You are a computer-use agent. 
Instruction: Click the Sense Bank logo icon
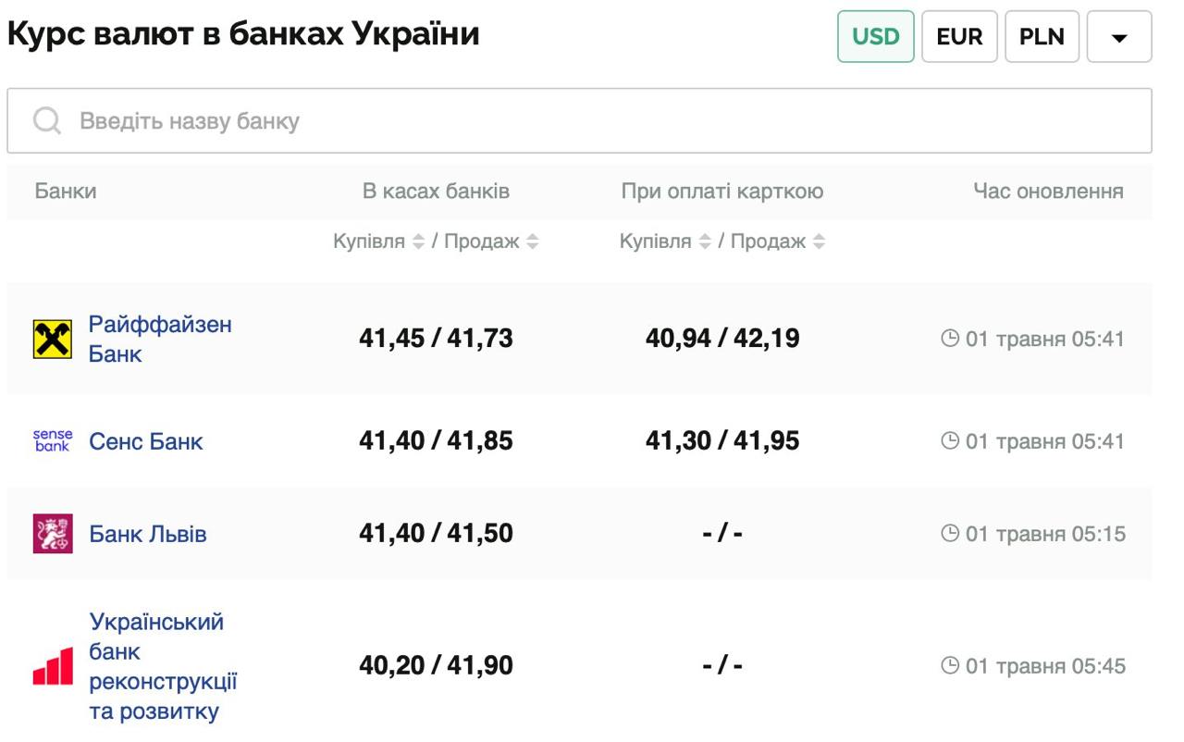click(x=54, y=441)
